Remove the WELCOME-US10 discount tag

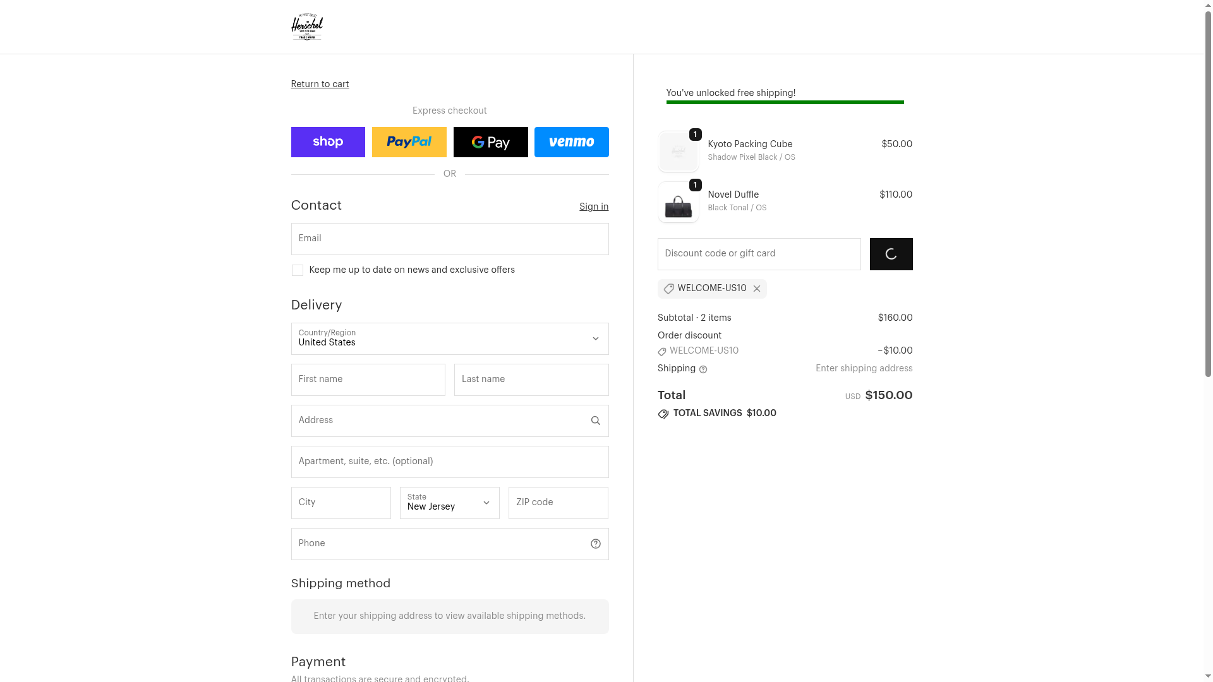(756, 289)
